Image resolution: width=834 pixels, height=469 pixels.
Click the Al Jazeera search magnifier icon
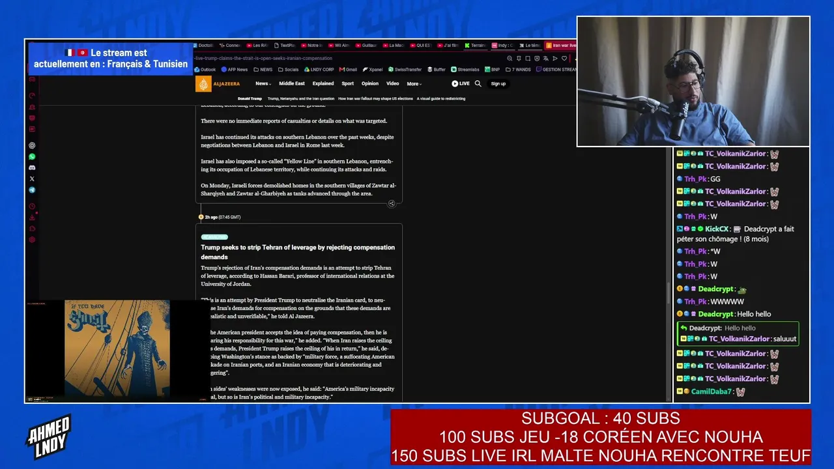(x=478, y=83)
